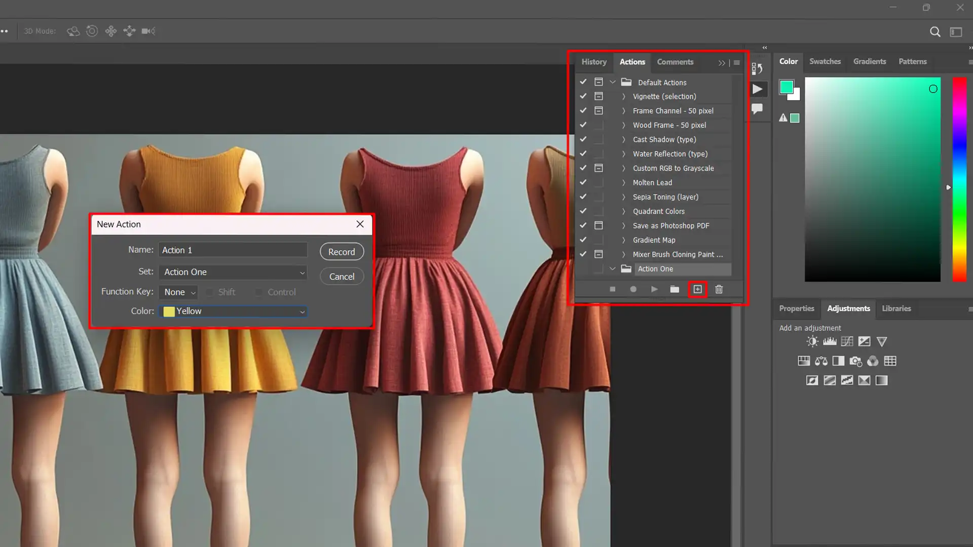Open the Function Key dropdown
Image resolution: width=973 pixels, height=547 pixels.
178,292
